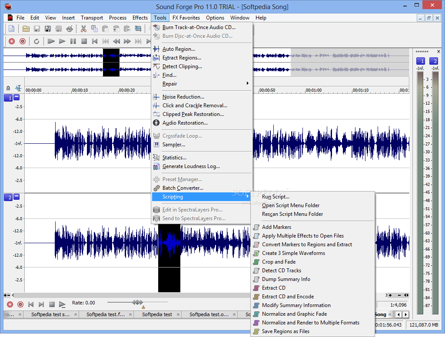Click the New file toolbar icon
Screen dimensions: 445x337
click(12, 29)
